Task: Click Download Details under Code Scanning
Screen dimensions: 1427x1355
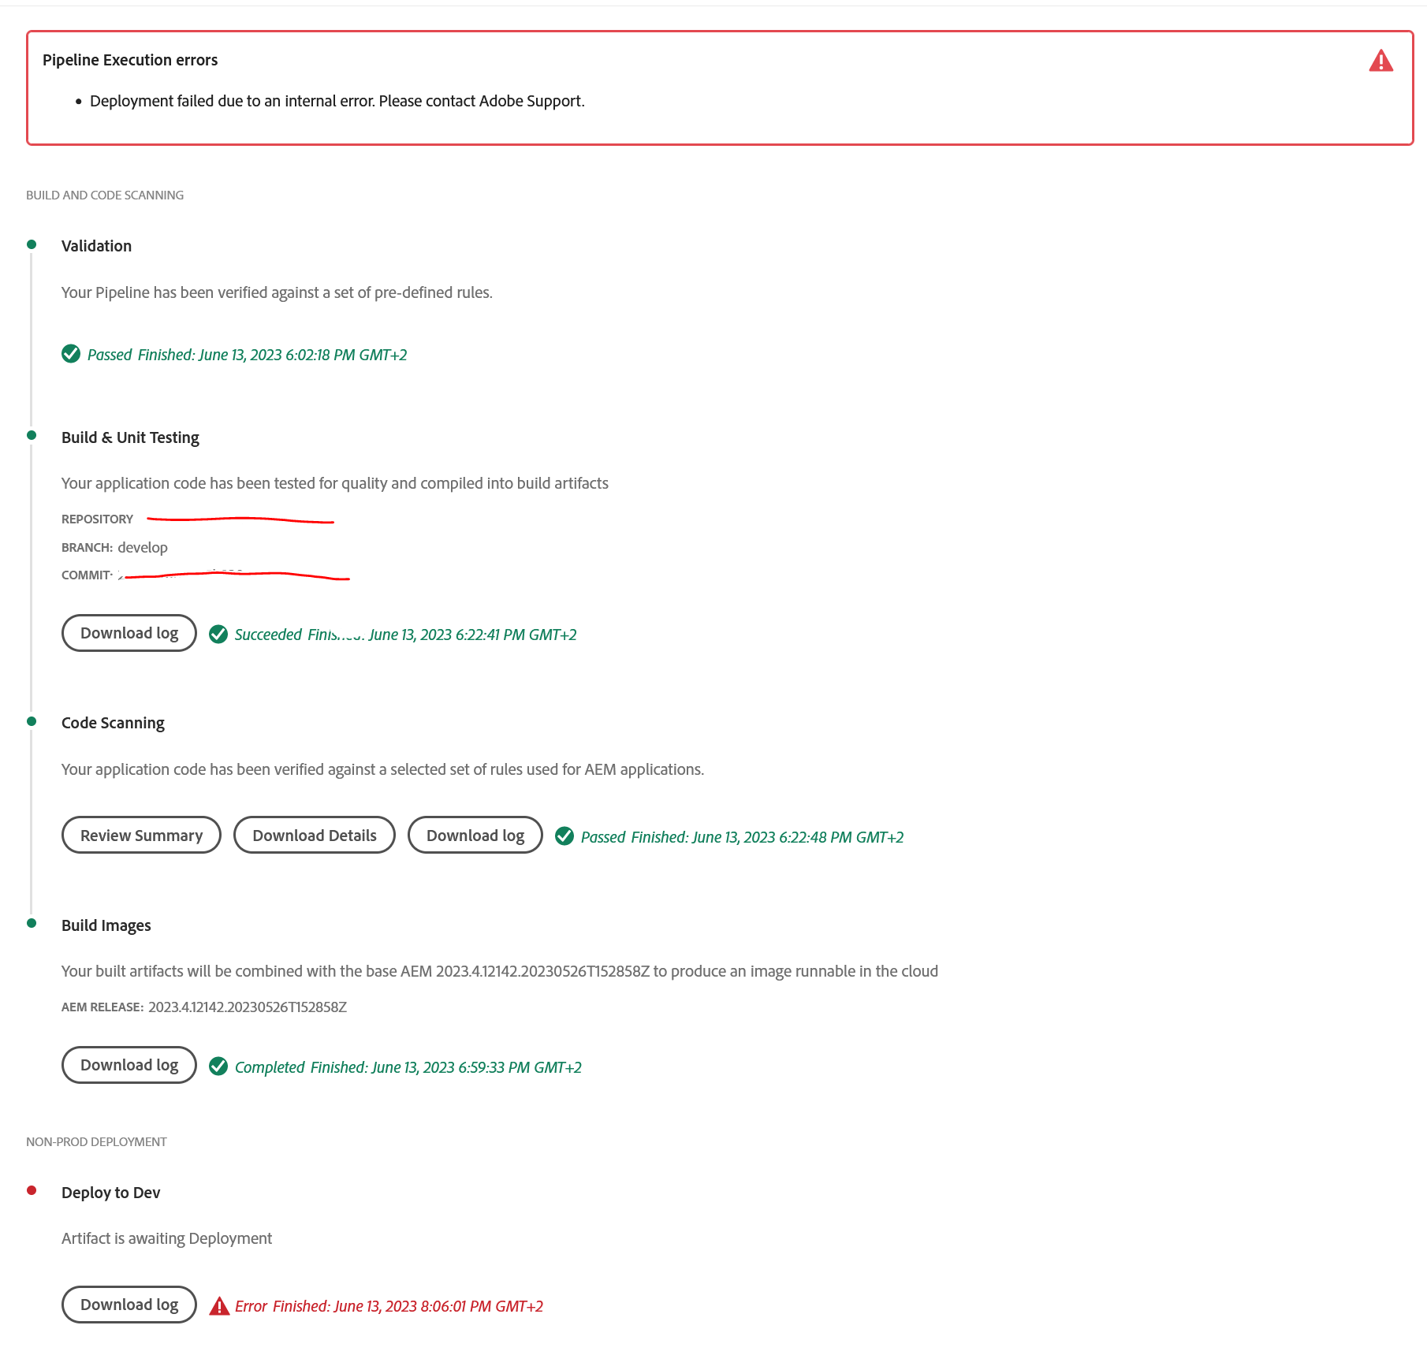Action: tap(314, 835)
